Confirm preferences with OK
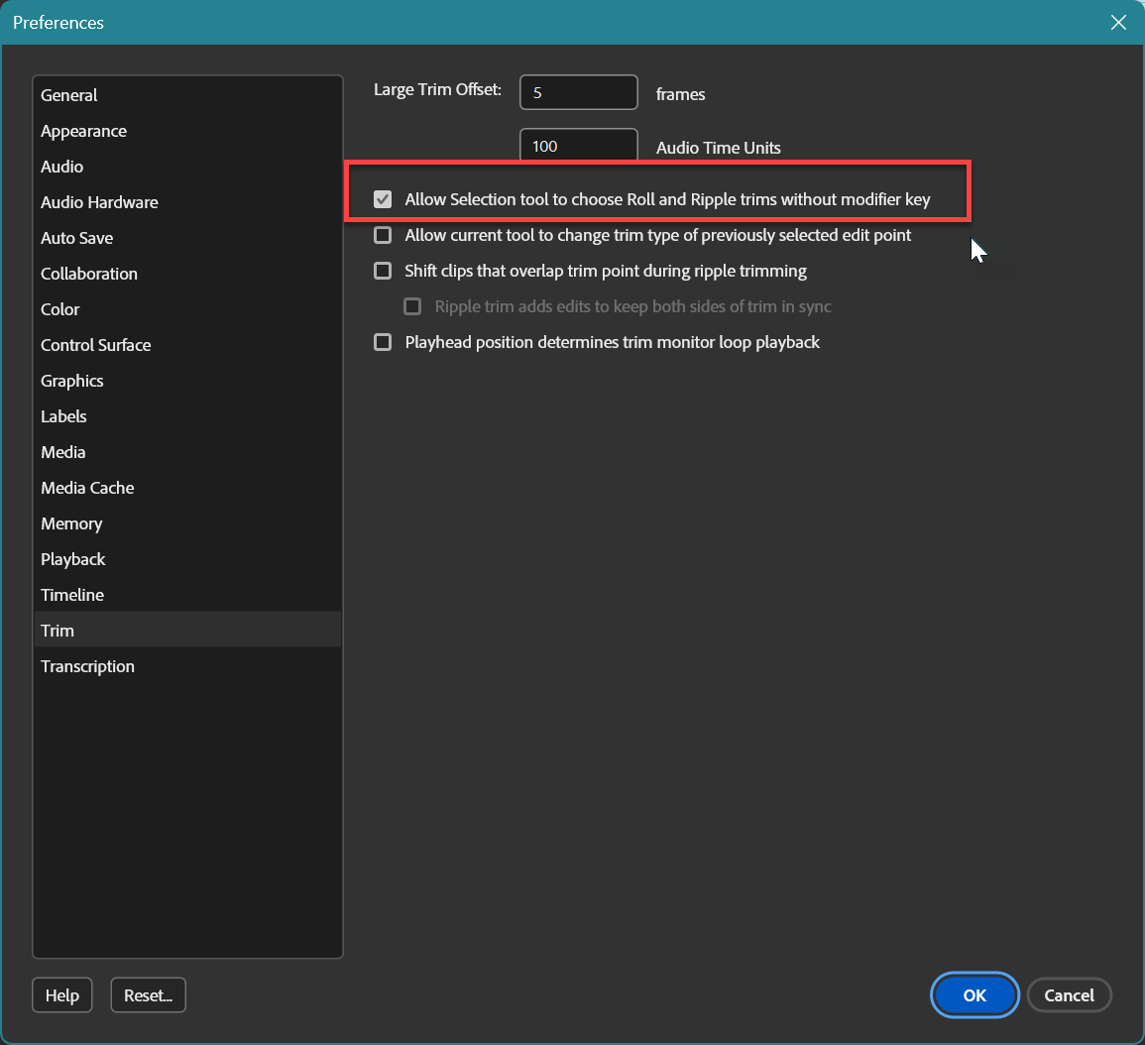The image size is (1145, 1045). click(974, 994)
